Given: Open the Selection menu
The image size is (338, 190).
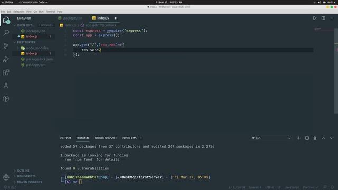Looking at the screenshot, I should pos(18,12).
